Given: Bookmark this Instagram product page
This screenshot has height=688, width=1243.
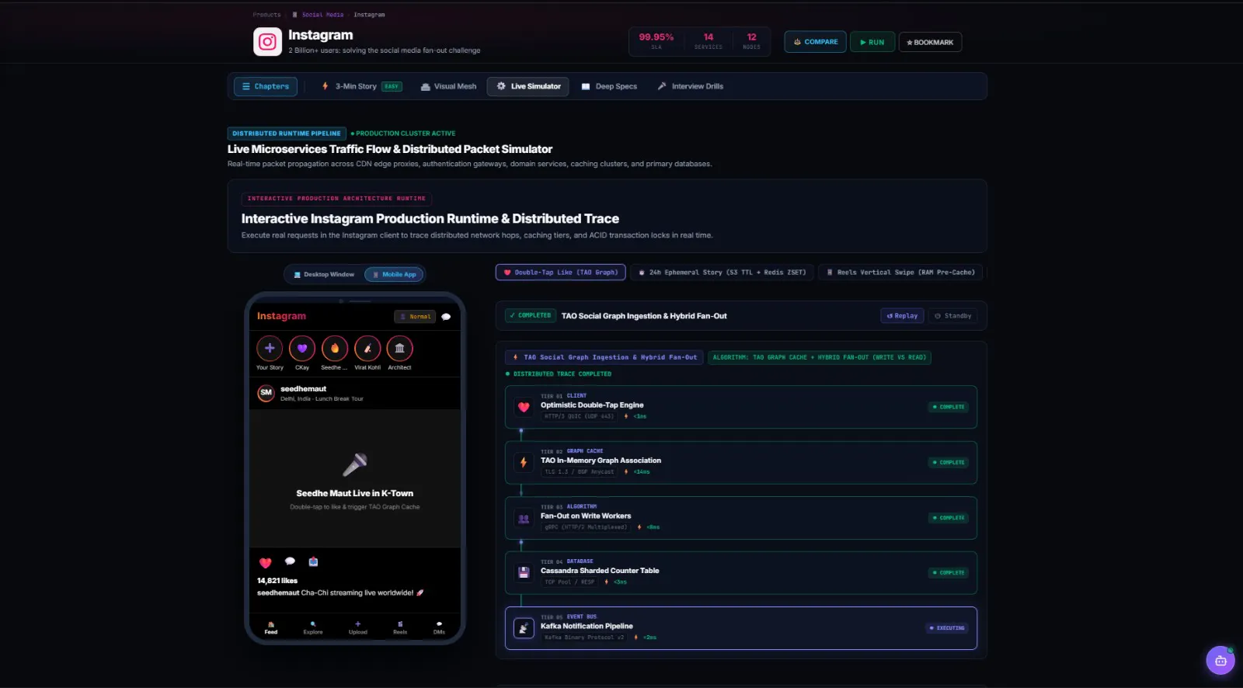Looking at the screenshot, I should [x=930, y=42].
